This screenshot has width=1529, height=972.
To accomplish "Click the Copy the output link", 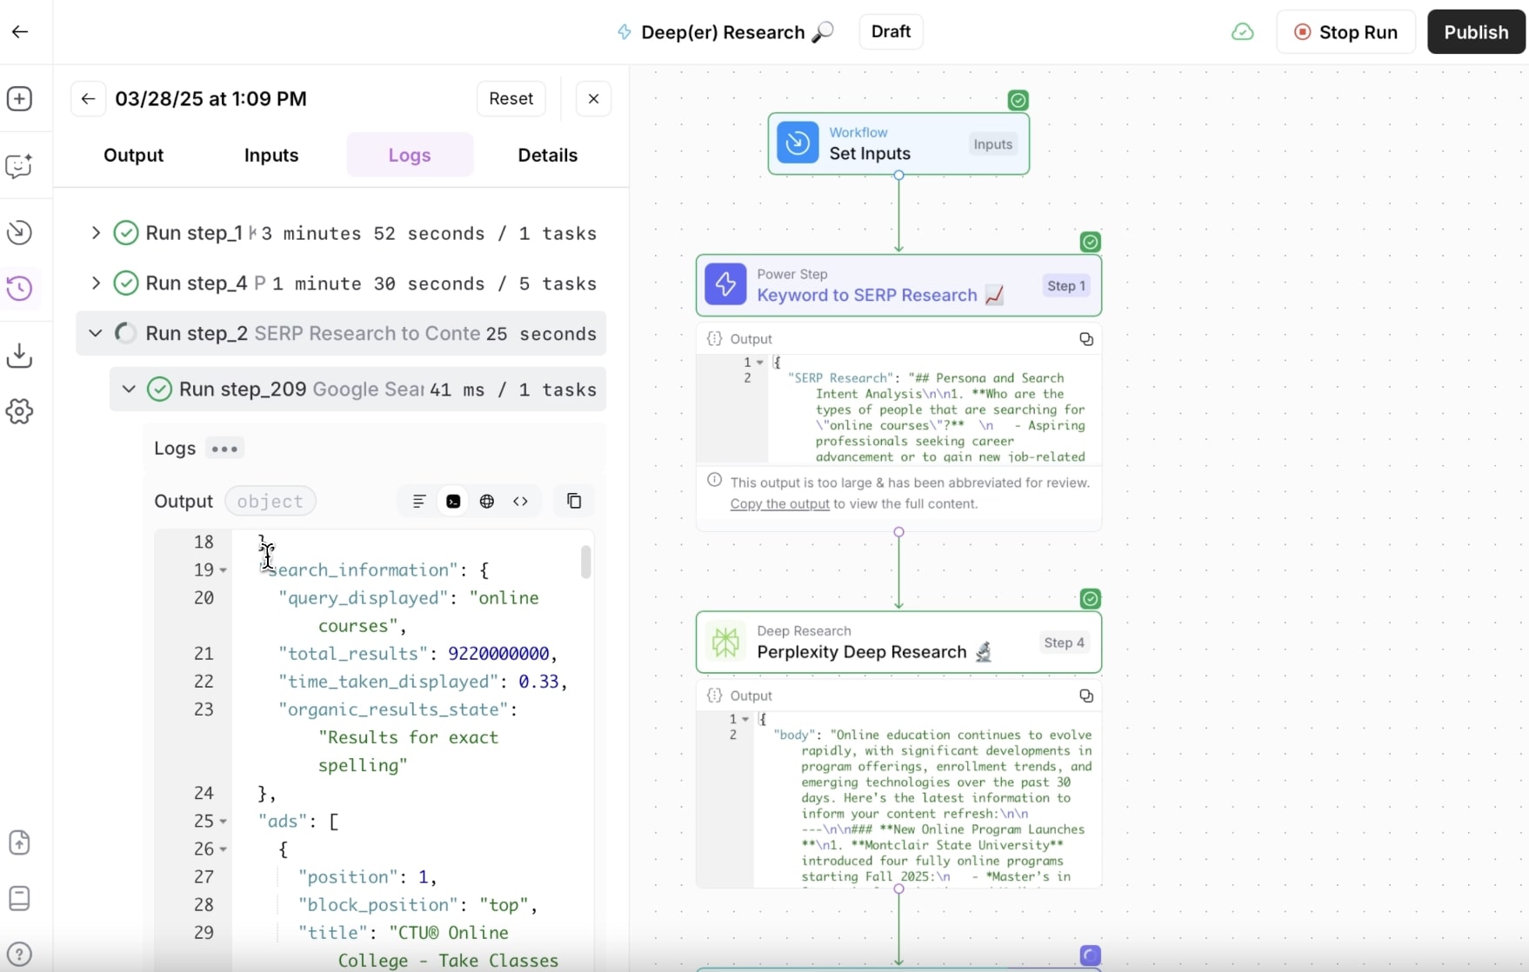I will (778, 504).
